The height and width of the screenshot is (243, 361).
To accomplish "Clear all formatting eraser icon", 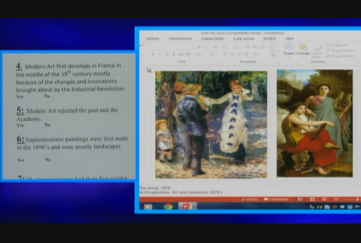I will pyautogui.click(x=216, y=47).
